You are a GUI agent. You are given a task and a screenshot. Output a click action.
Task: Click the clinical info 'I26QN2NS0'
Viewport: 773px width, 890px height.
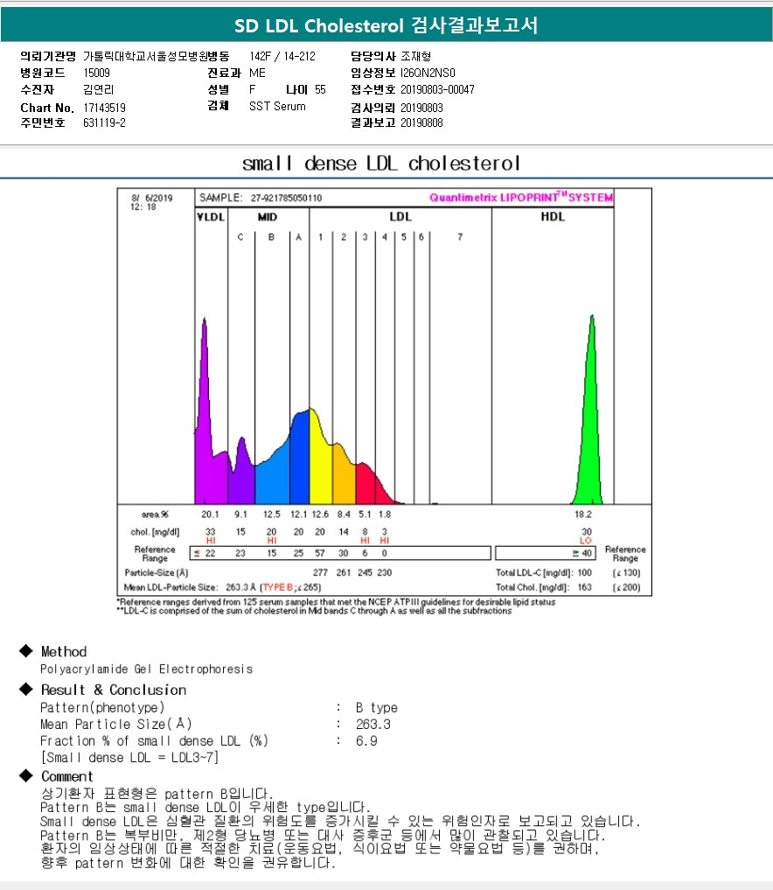coord(428,73)
